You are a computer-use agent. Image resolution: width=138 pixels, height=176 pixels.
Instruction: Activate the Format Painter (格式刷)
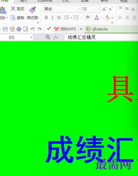[32, 13]
